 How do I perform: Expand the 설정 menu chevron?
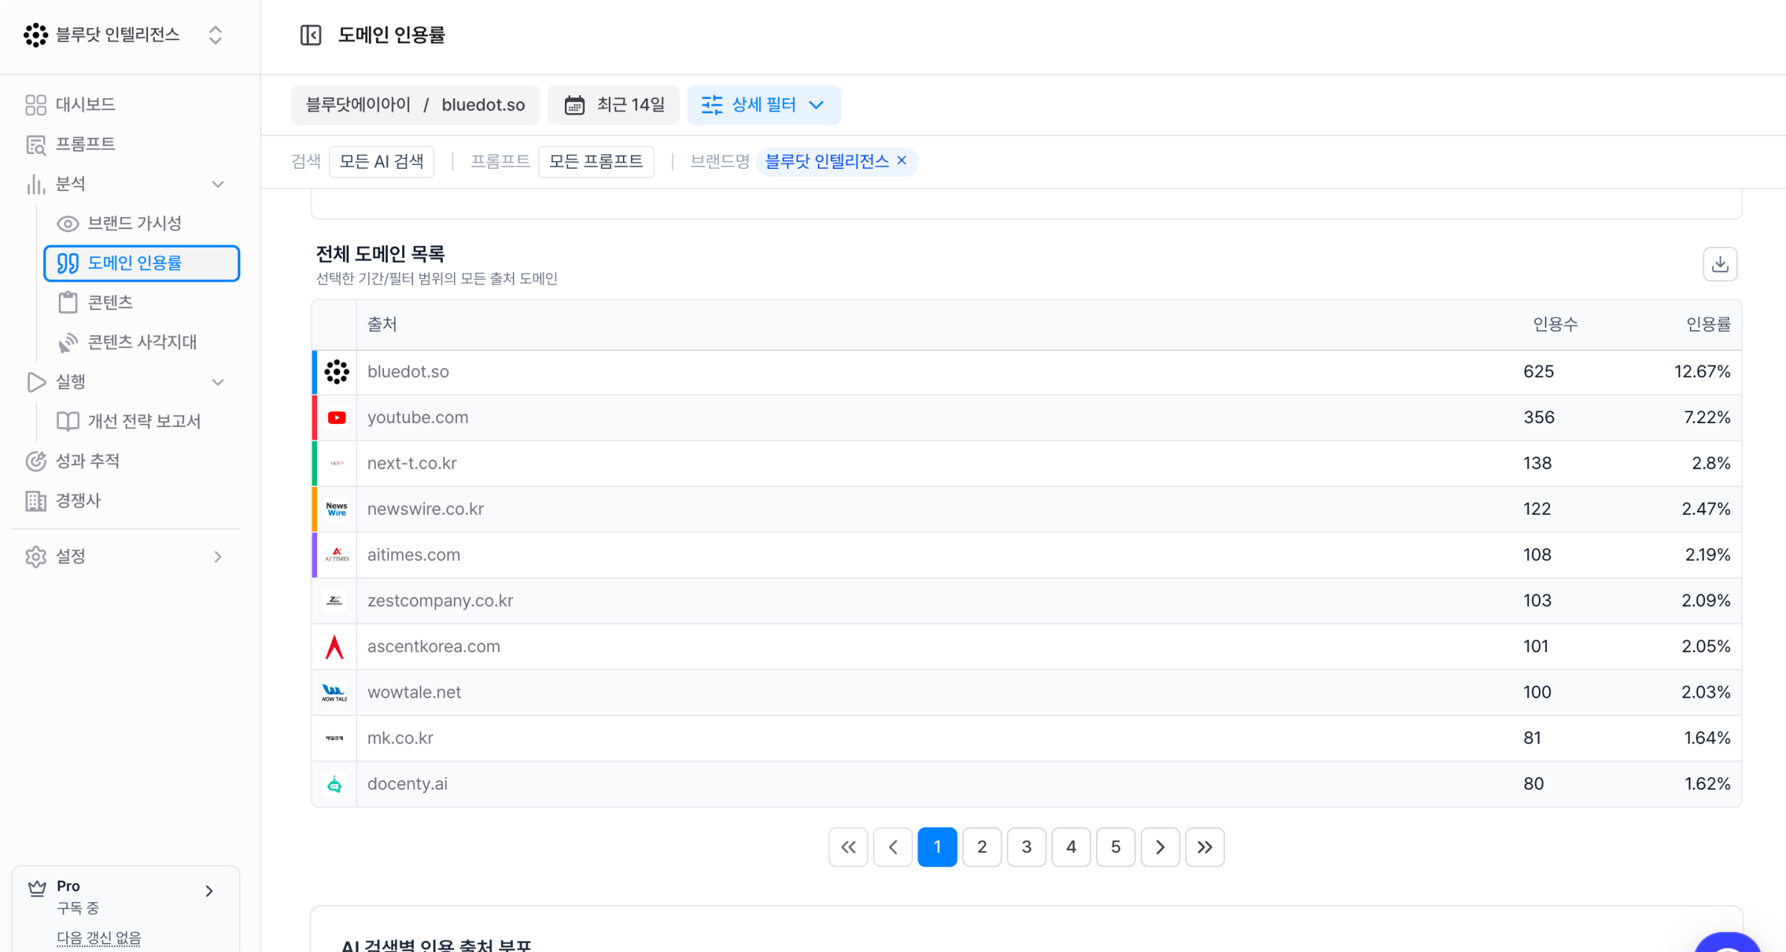click(x=218, y=556)
